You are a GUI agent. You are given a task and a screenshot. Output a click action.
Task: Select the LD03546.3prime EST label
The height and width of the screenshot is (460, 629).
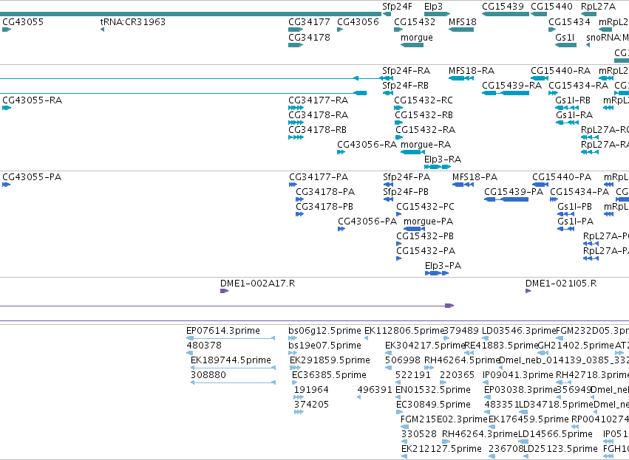point(519,331)
